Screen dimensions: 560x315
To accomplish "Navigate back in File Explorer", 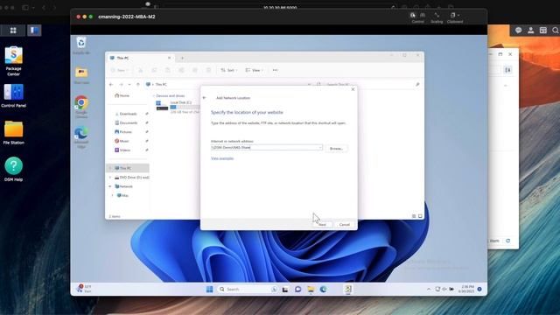I will 111,85.
